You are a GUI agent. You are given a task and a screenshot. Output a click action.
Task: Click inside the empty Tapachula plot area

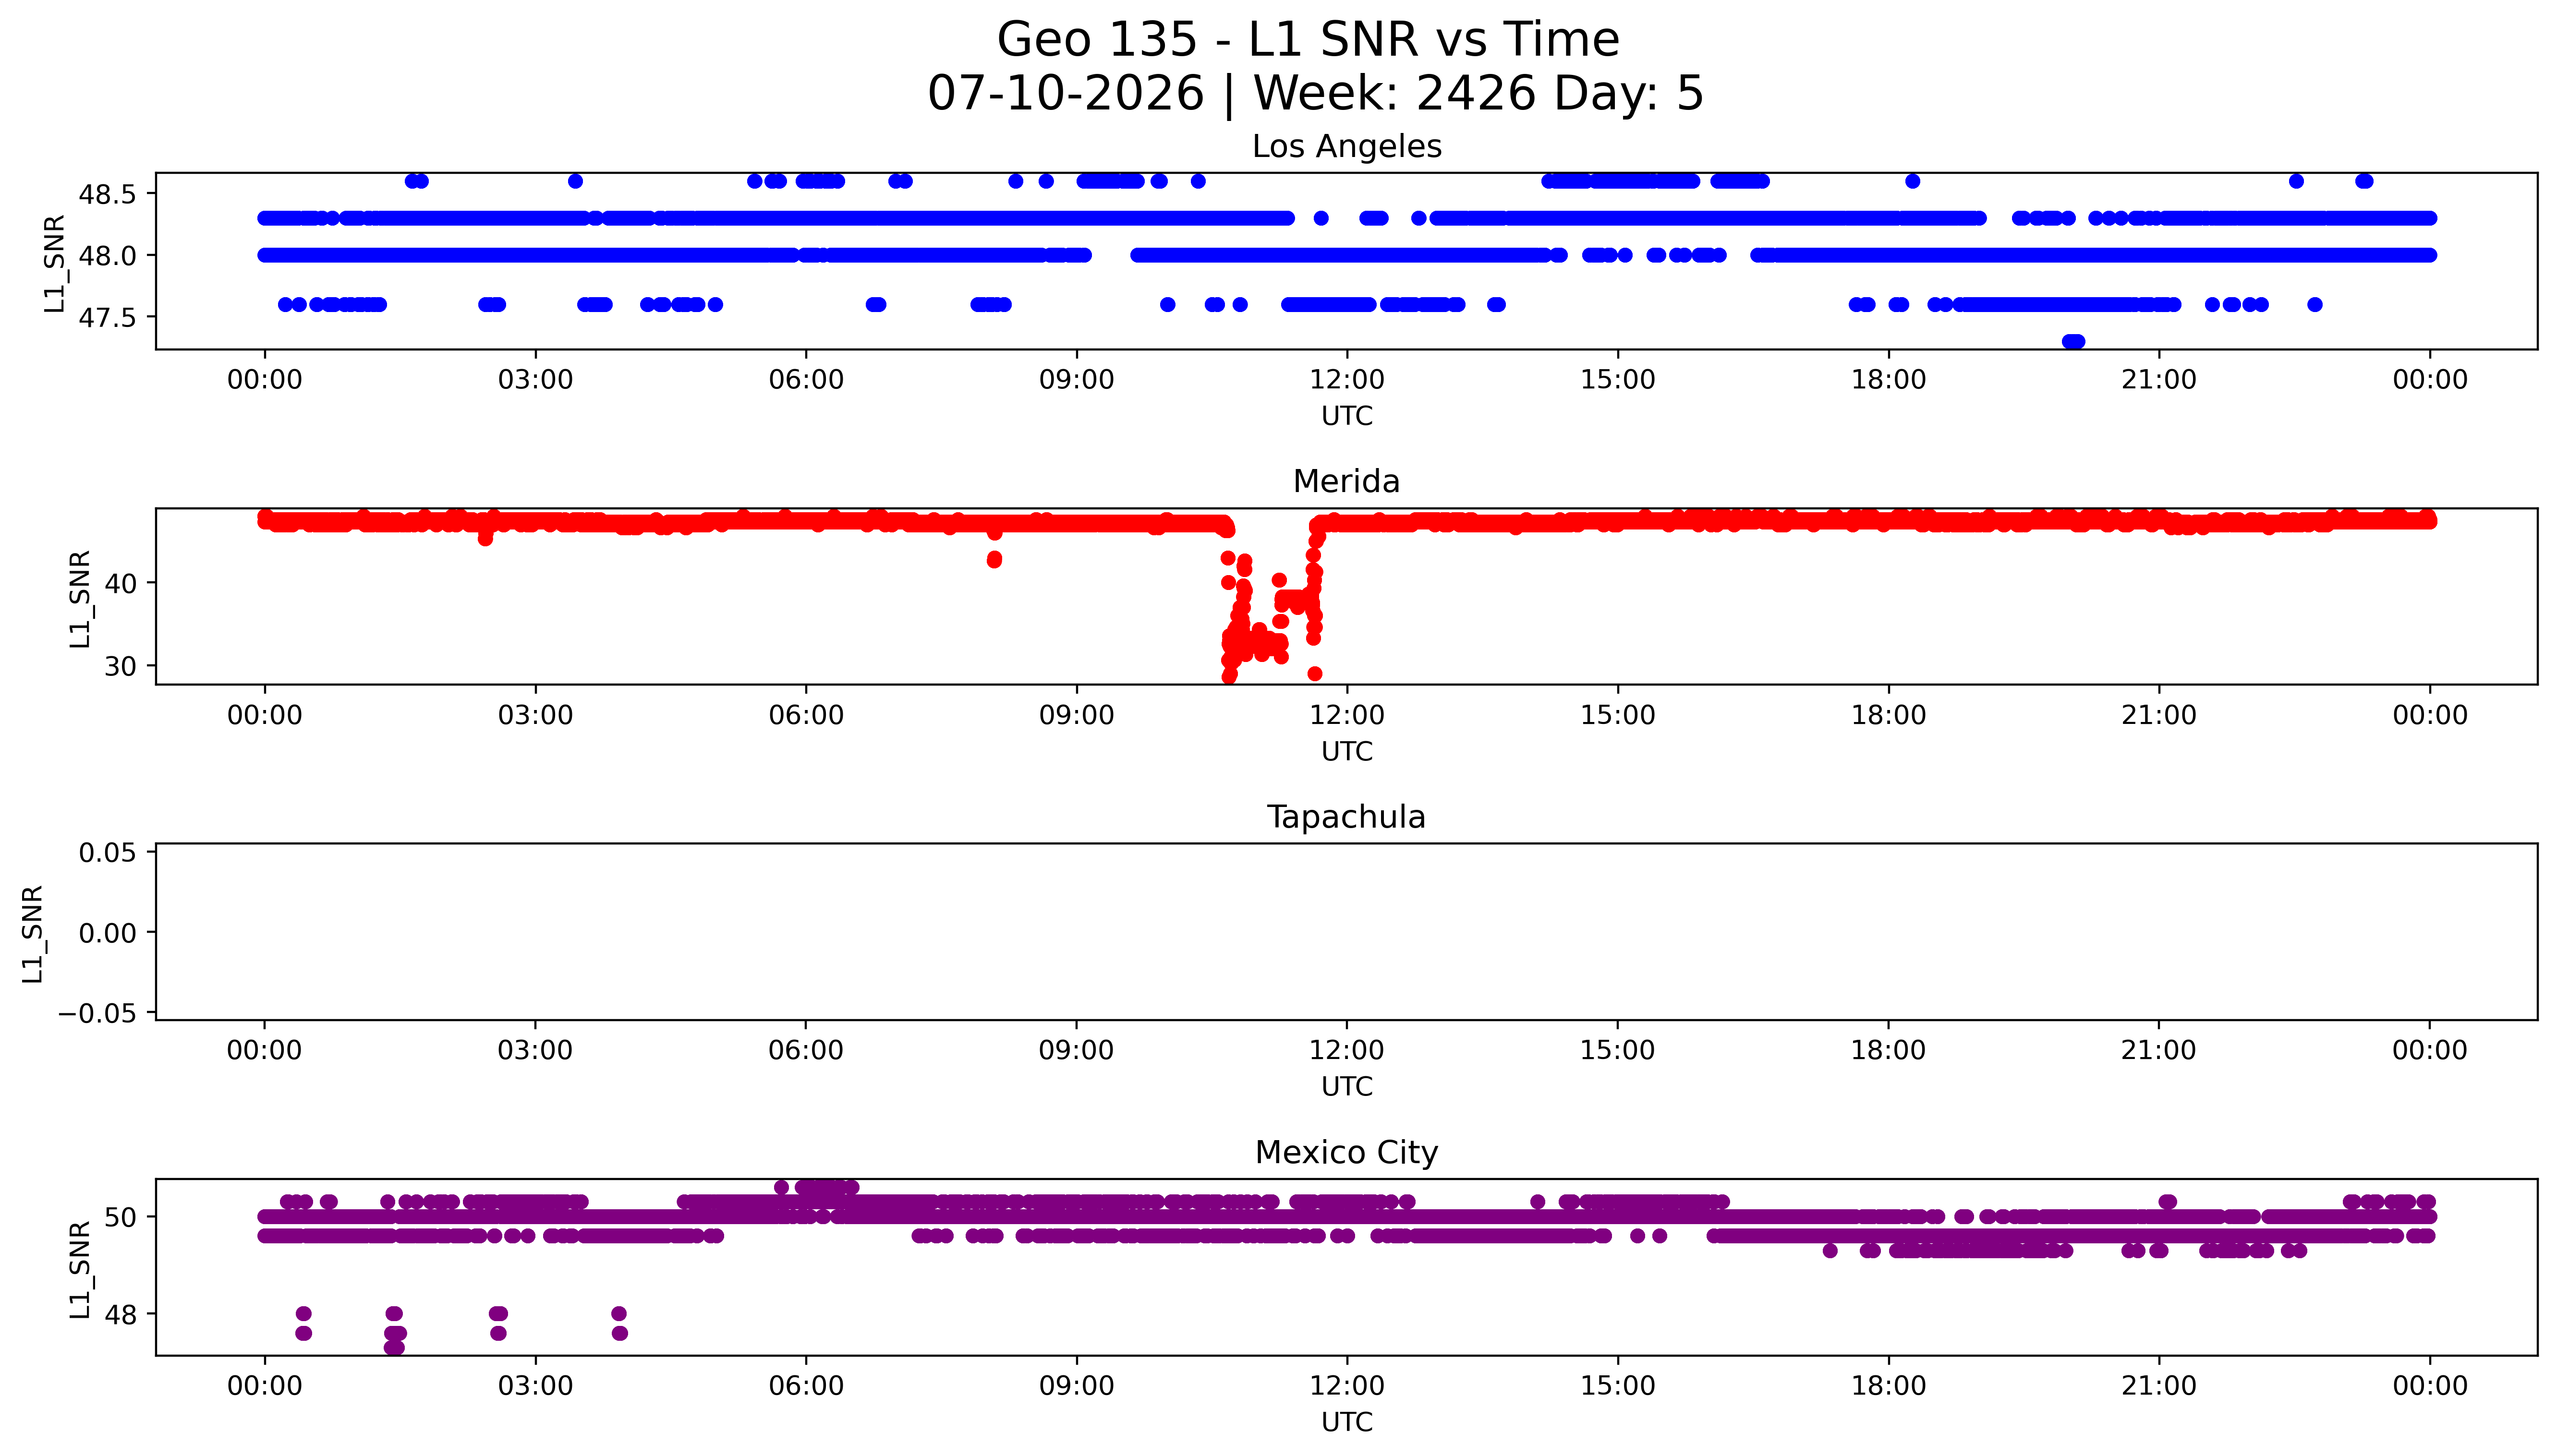pos(1346,931)
